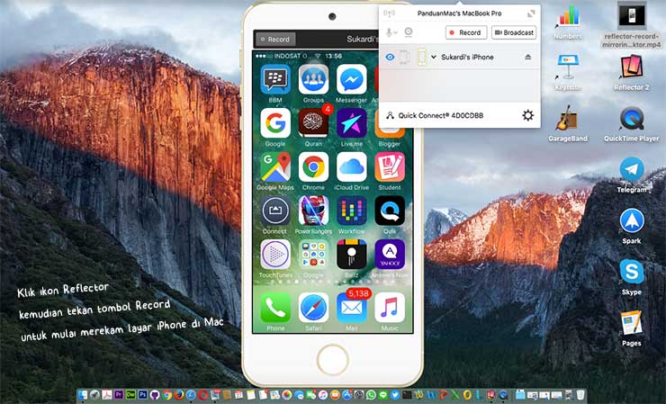Select white device frame for Sukardi's iPhone

[x=404, y=57]
